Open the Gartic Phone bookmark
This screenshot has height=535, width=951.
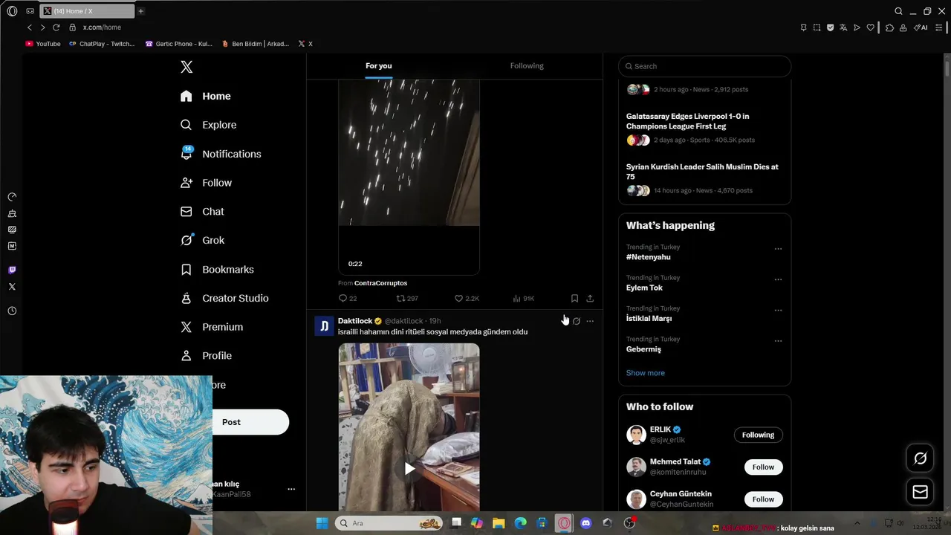[x=178, y=44]
